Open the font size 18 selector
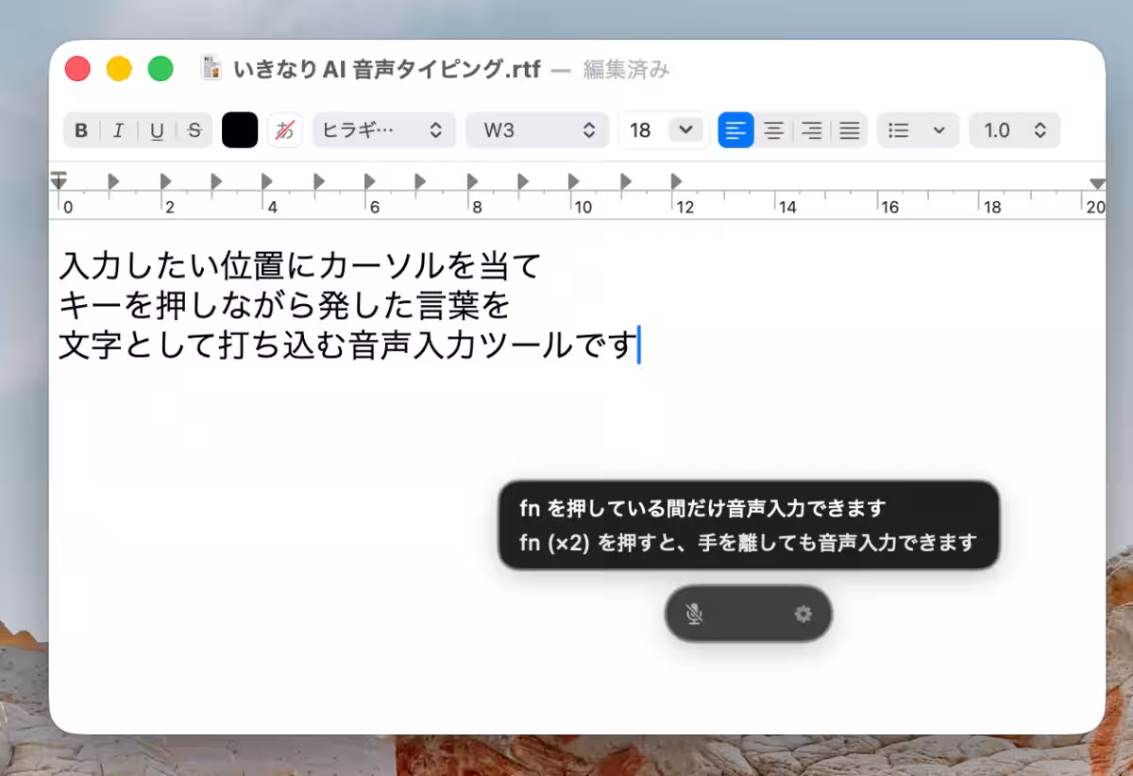Screen dimensions: 1133x776 (x=662, y=130)
